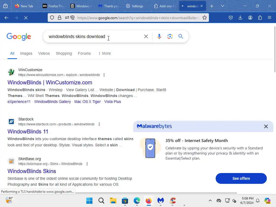Select the All results tab
This screenshot has width=276, height=207.
[x=12, y=53]
